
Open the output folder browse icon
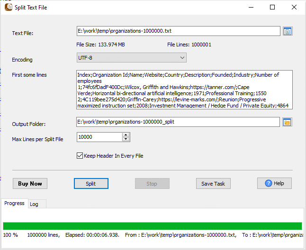pos(287,123)
